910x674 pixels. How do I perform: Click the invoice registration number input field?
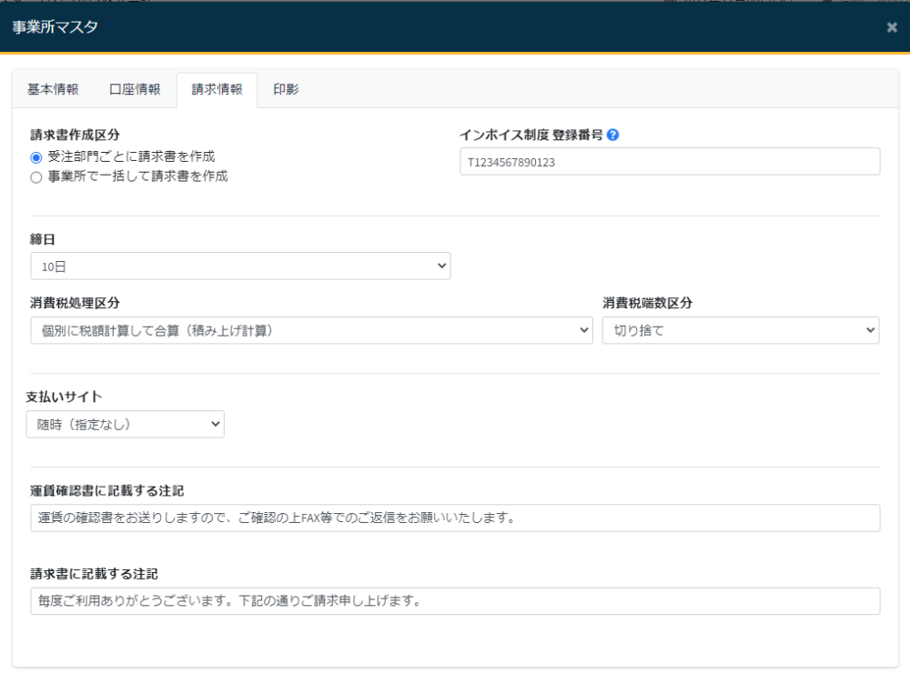(x=671, y=160)
